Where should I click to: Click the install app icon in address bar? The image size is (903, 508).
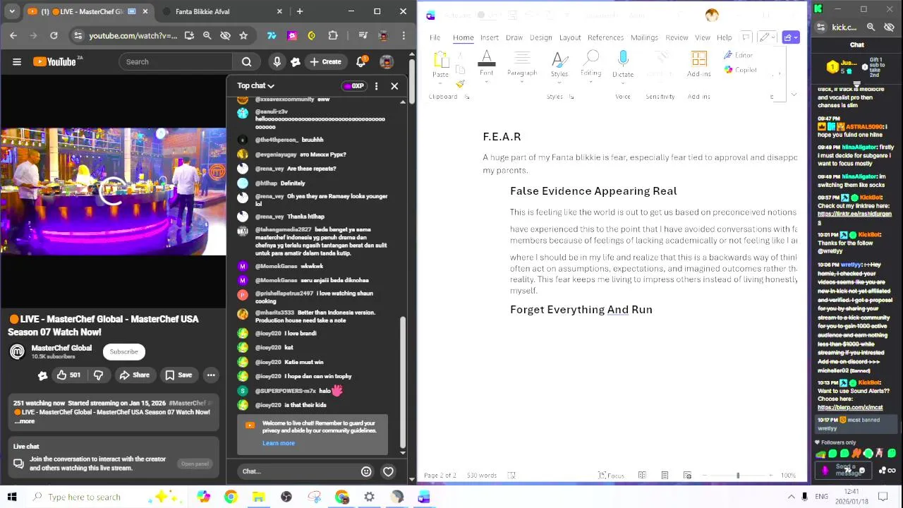189,35
